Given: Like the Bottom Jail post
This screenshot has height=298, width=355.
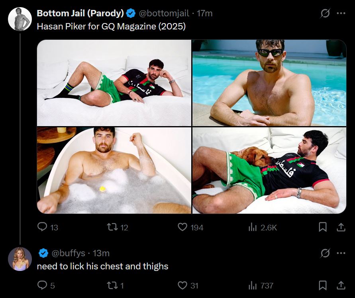Looking at the screenshot, I should tap(182, 227).
